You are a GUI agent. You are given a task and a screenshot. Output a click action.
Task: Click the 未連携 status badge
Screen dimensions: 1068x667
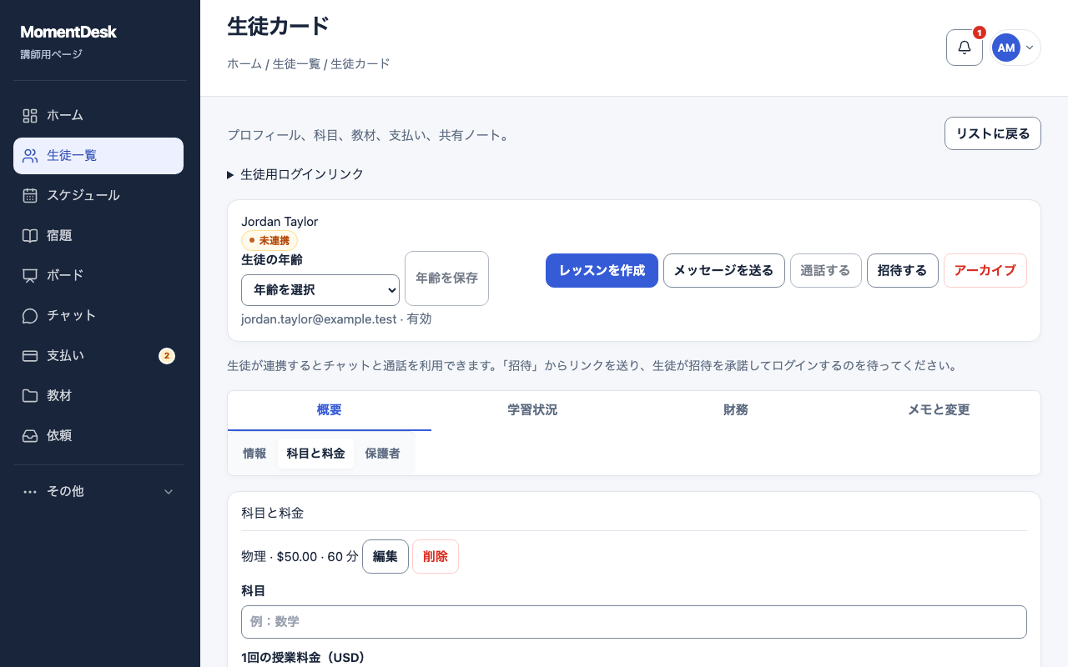pos(270,240)
